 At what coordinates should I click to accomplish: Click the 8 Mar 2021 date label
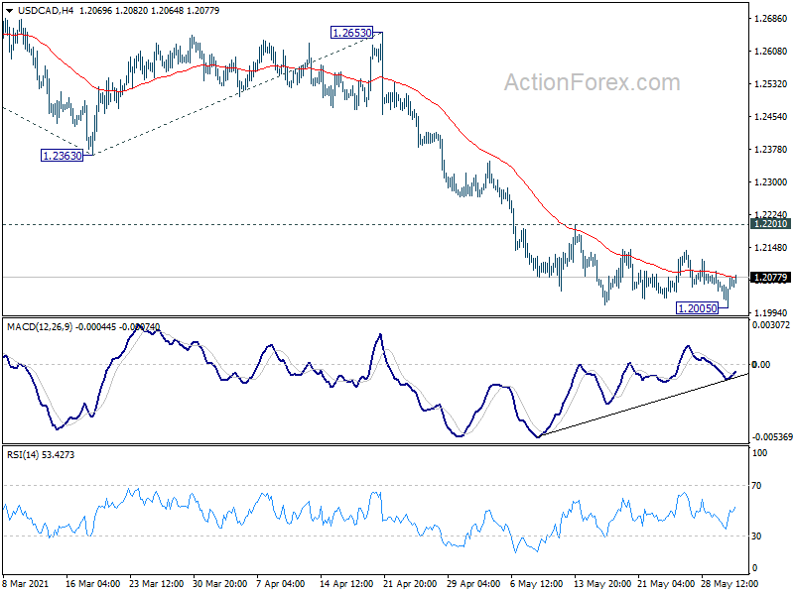pos(26,583)
